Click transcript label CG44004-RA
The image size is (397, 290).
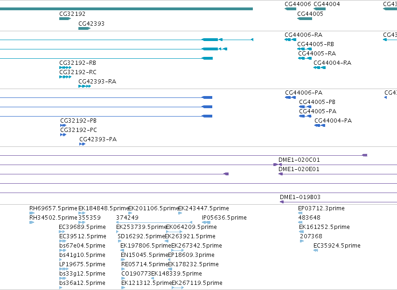(333, 63)
